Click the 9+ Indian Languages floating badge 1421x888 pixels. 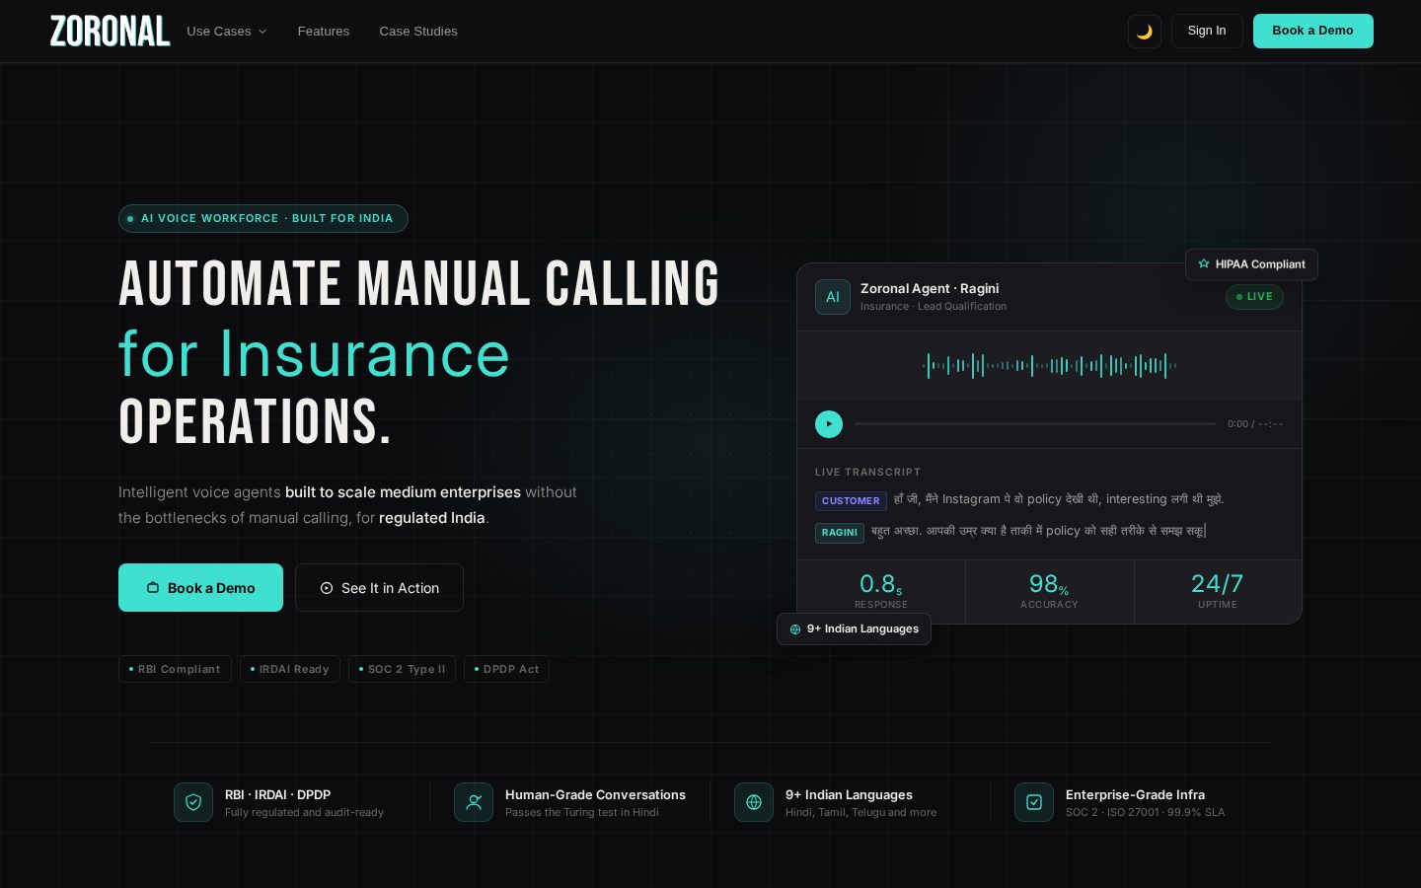854,629
